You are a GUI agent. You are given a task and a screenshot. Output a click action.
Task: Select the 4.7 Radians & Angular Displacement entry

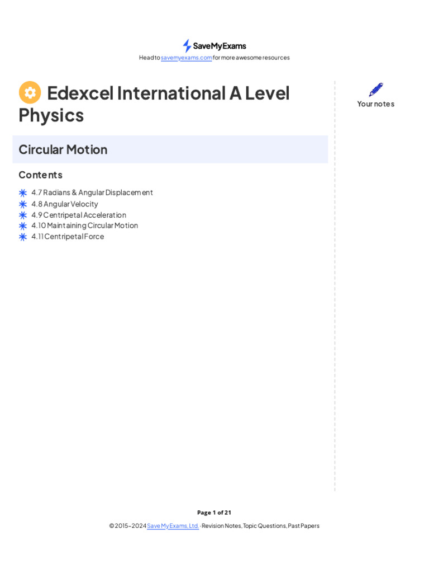pyautogui.click(x=92, y=192)
